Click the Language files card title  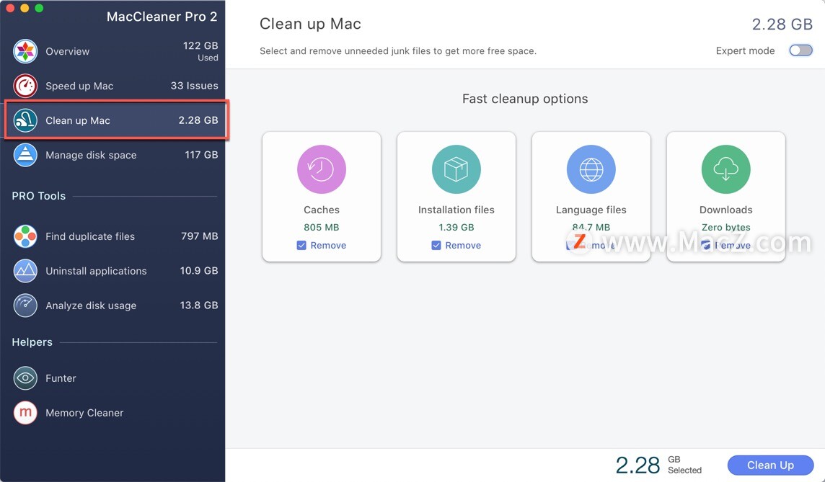[591, 210]
